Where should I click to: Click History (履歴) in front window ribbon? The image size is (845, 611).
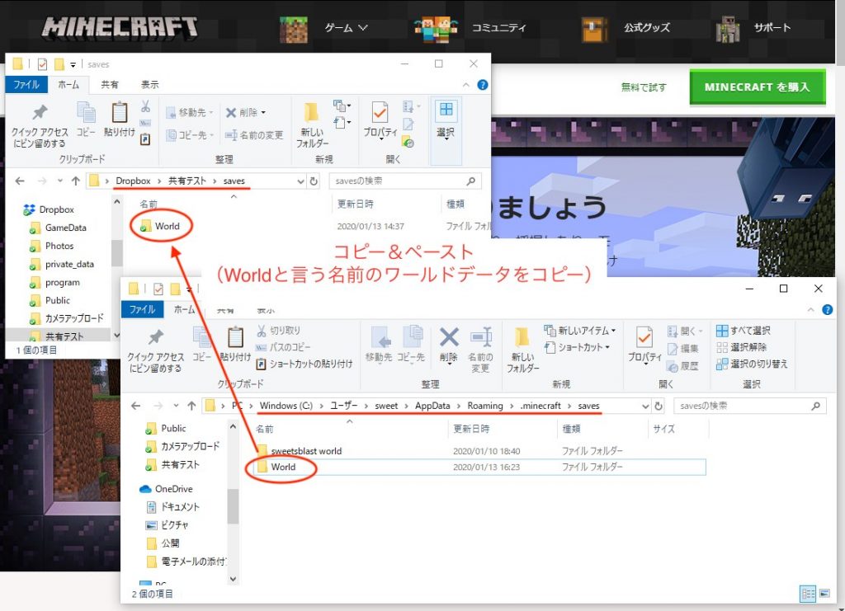(x=682, y=366)
